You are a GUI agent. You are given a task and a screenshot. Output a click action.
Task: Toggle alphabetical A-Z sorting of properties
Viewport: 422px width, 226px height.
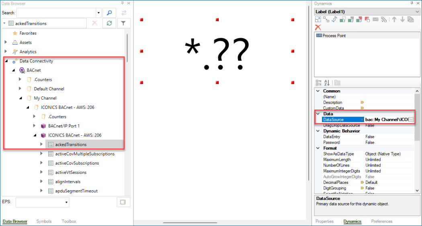pyautogui.click(x=327, y=83)
